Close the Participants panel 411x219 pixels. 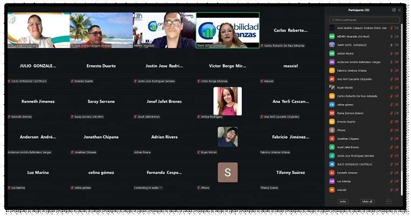pyautogui.click(x=399, y=10)
